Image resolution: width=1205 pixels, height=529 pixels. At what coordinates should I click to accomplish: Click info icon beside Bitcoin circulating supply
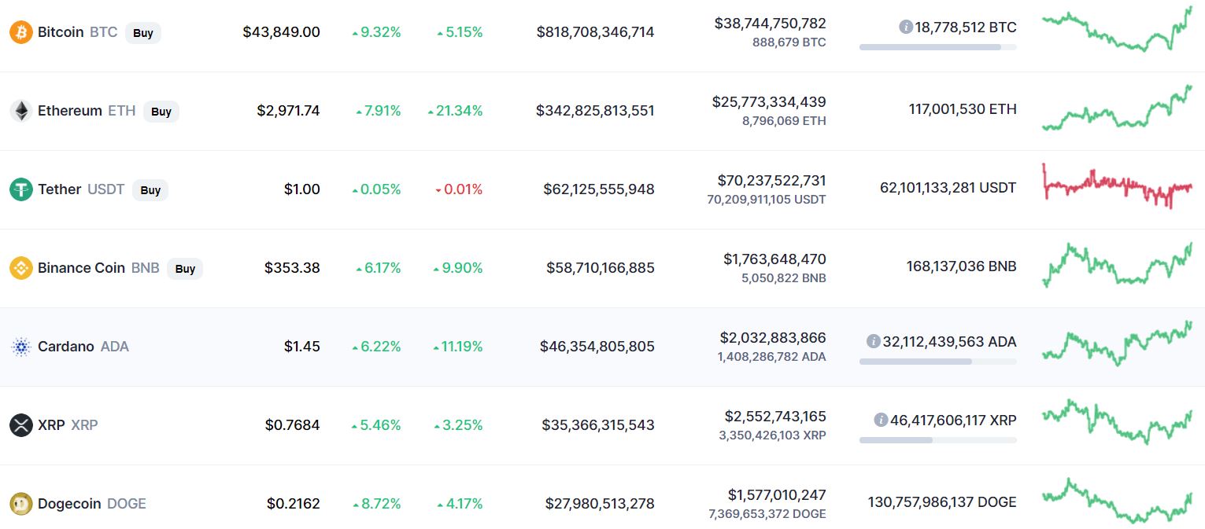(906, 27)
